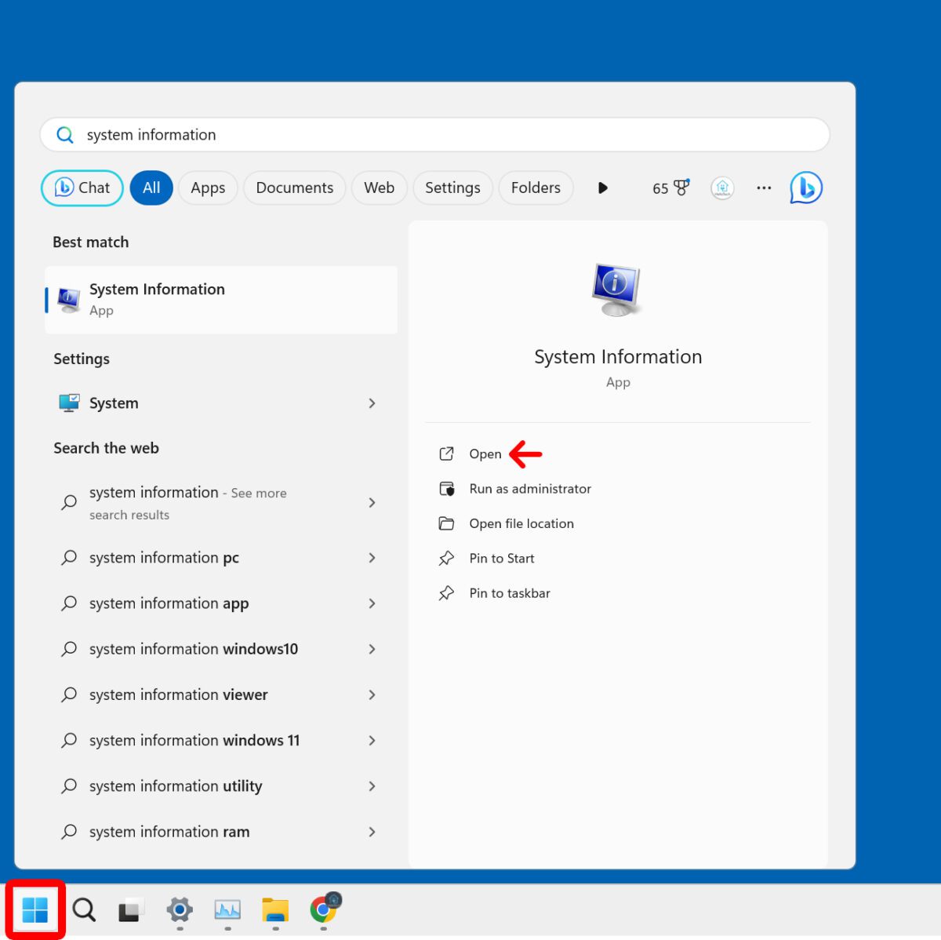Viewport: 941px width, 940px height.
Task: Open the taskbar Search magnifier icon
Action: [x=84, y=909]
